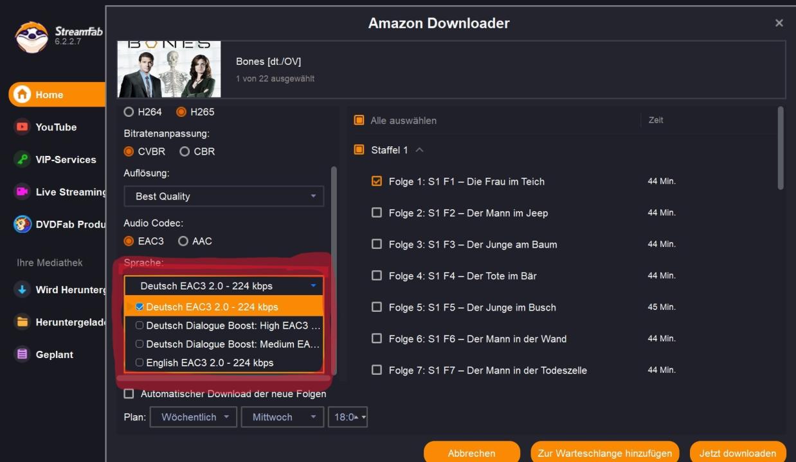The image size is (796, 462).
Task: Open the Best Quality resolution dropdown
Action: (x=224, y=196)
